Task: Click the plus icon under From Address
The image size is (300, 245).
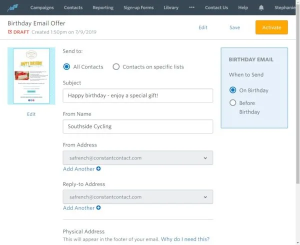Action: click(98, 169)
